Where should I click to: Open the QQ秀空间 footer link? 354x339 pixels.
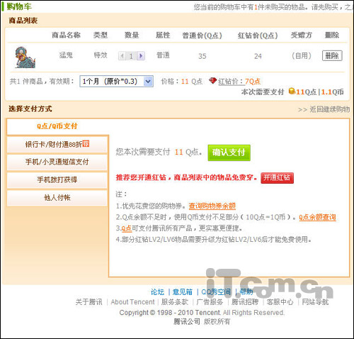[216, 292]
